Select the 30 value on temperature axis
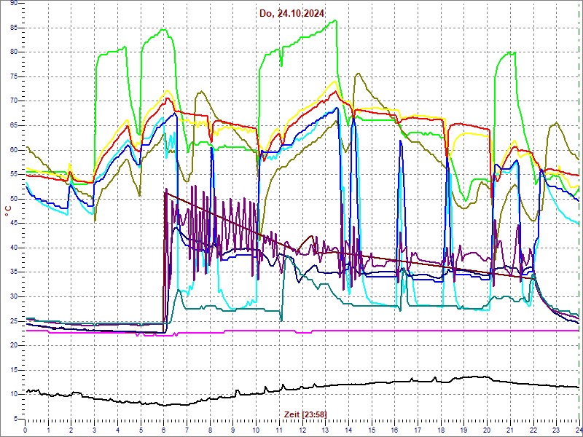 pos(13,296)
